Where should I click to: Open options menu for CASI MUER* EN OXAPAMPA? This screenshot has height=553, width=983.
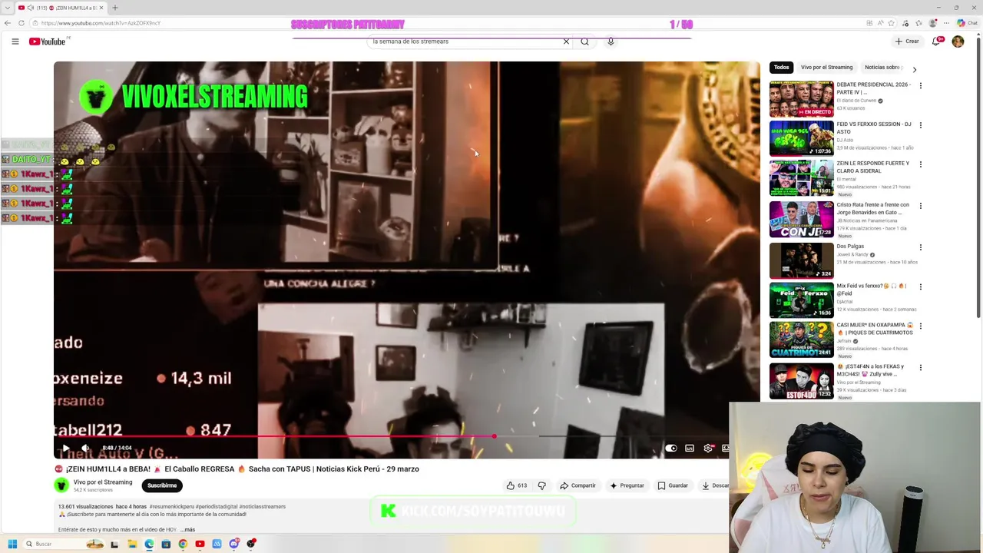[x=921, y=326]
